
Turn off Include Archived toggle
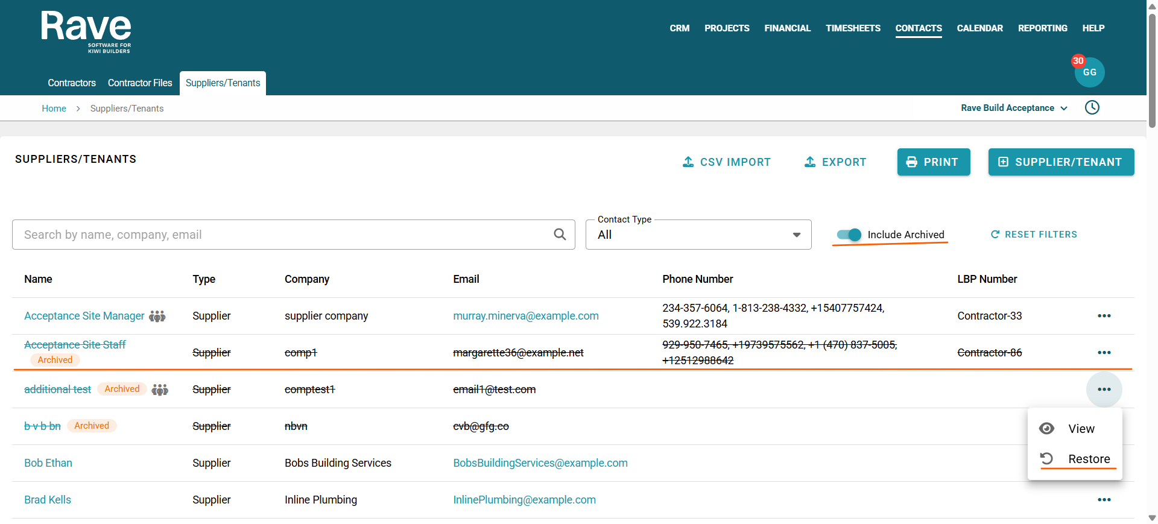tap(849, 235)
